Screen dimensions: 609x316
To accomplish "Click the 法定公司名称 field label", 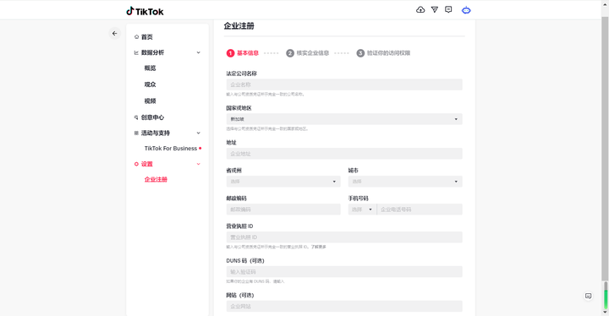I will click(x=242, y=74).
